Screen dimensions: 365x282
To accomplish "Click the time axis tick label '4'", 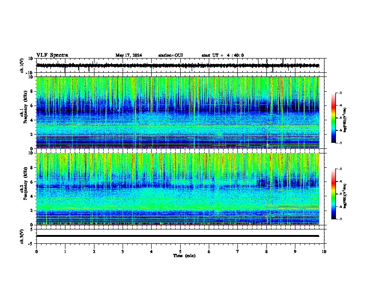I will tap(151, 252).
